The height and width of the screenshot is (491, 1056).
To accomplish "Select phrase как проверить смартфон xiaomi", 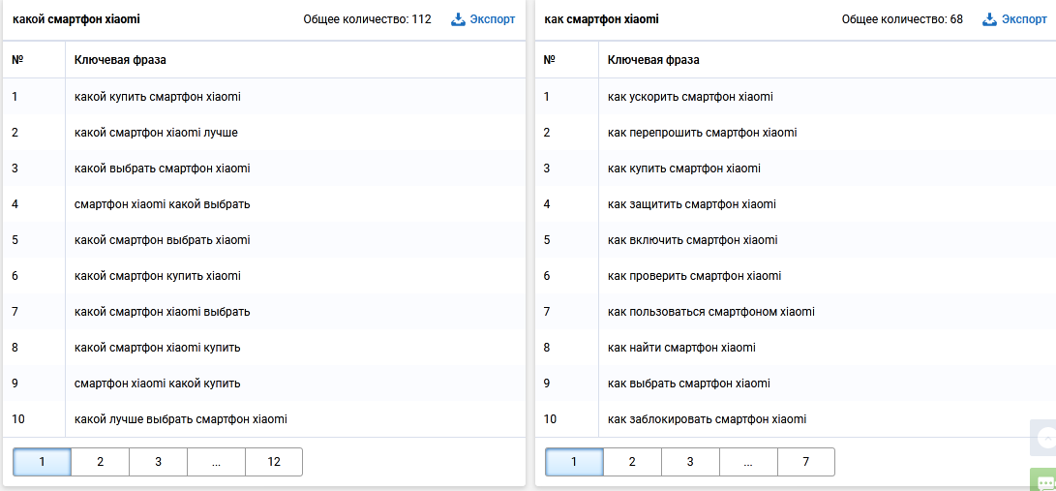I will [x=694, y=276].
